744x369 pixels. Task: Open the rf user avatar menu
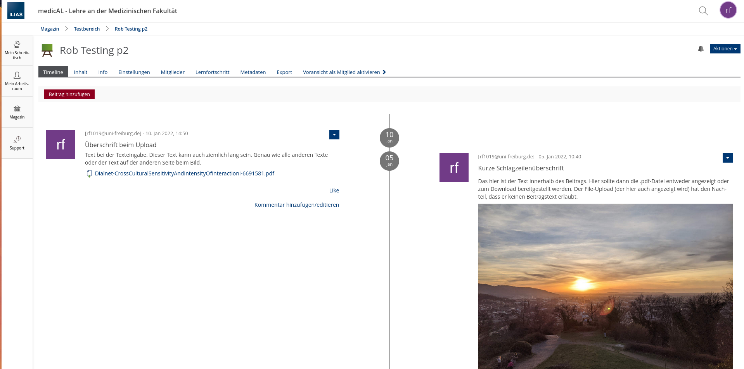pyautogui.click(x=728, y=10)
